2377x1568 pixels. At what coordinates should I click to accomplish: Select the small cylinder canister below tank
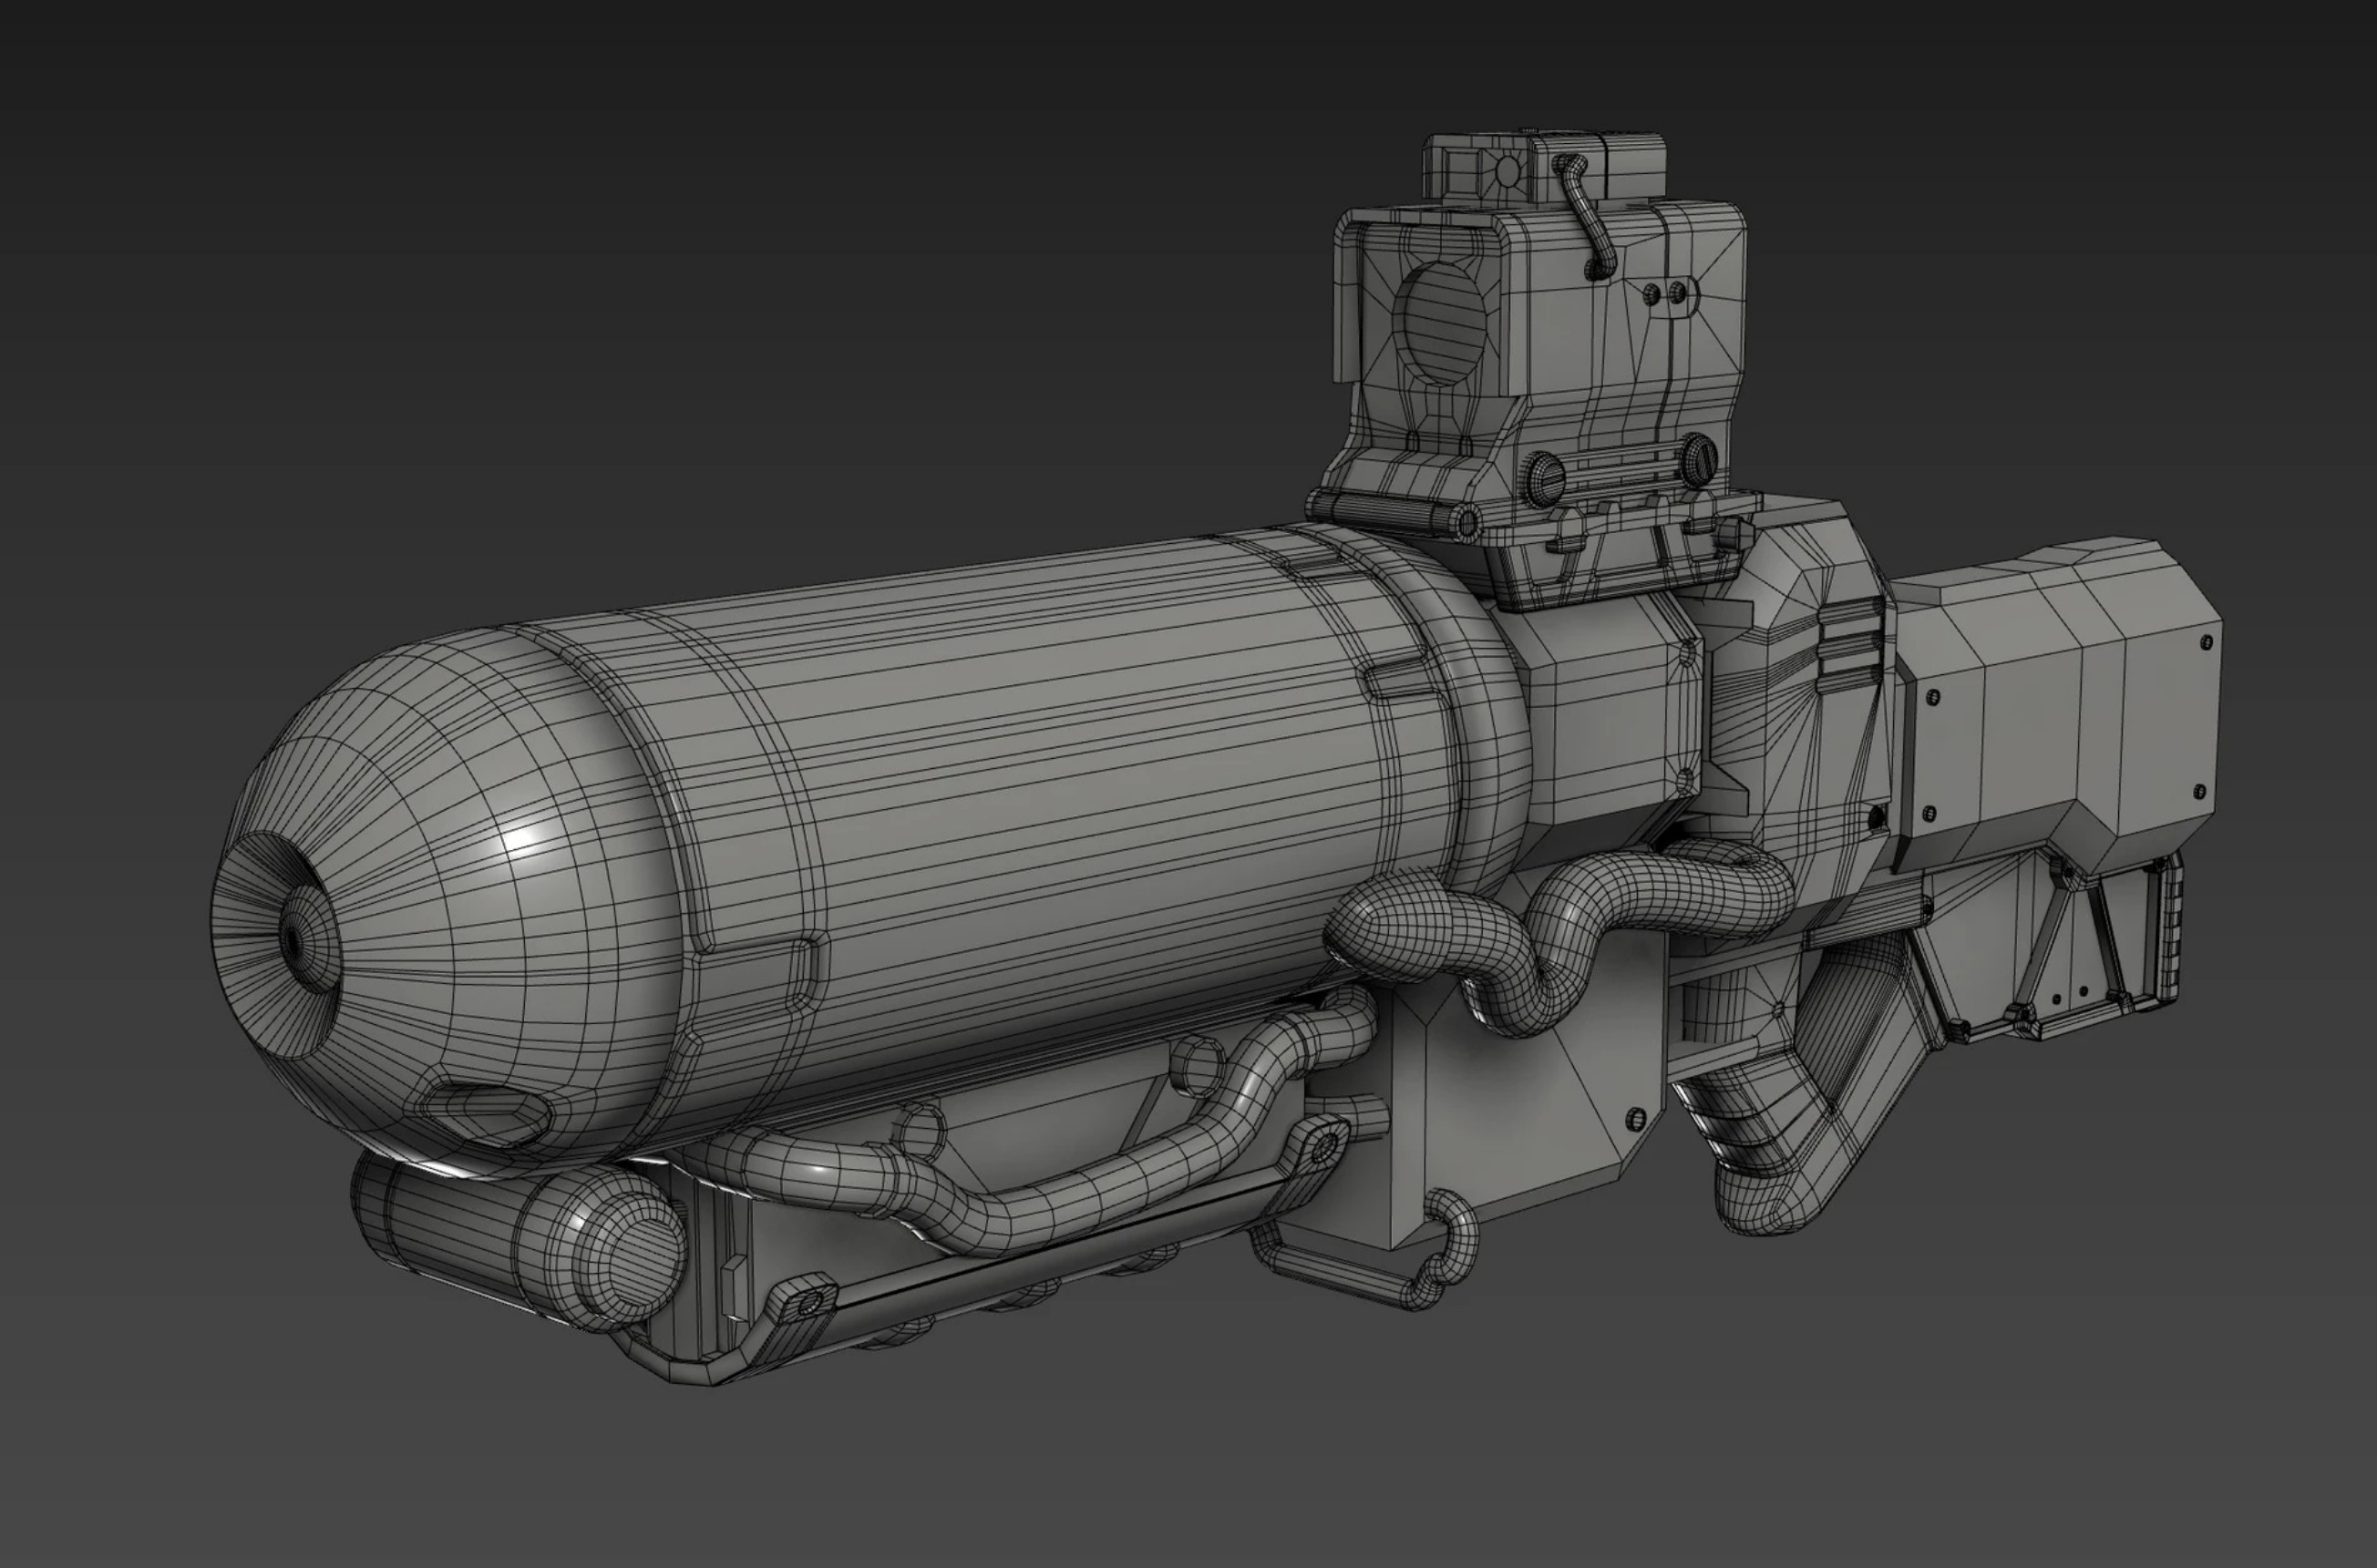click(x=519, y=1240)
